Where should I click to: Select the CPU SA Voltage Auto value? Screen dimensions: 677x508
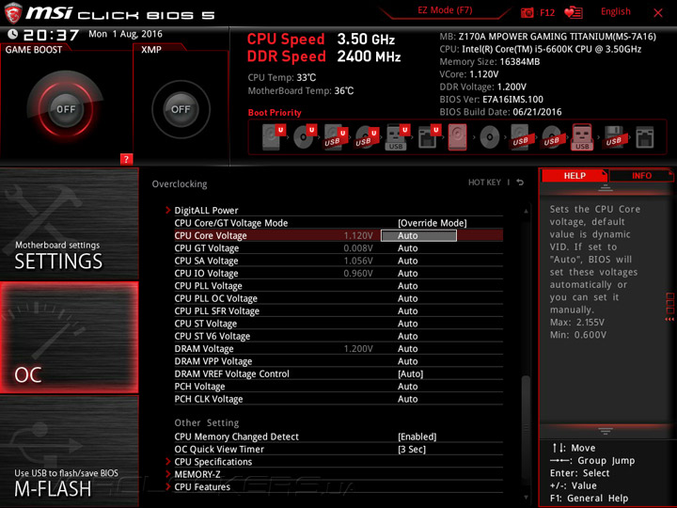(x=407, y=261)
